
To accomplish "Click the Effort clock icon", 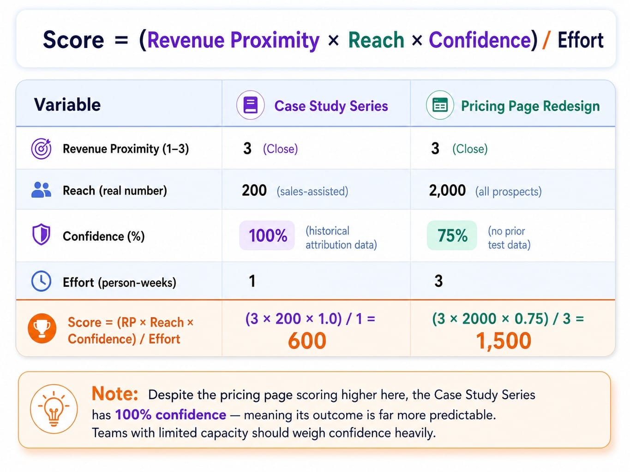I will pyautogui.click(x=41, y=281).
